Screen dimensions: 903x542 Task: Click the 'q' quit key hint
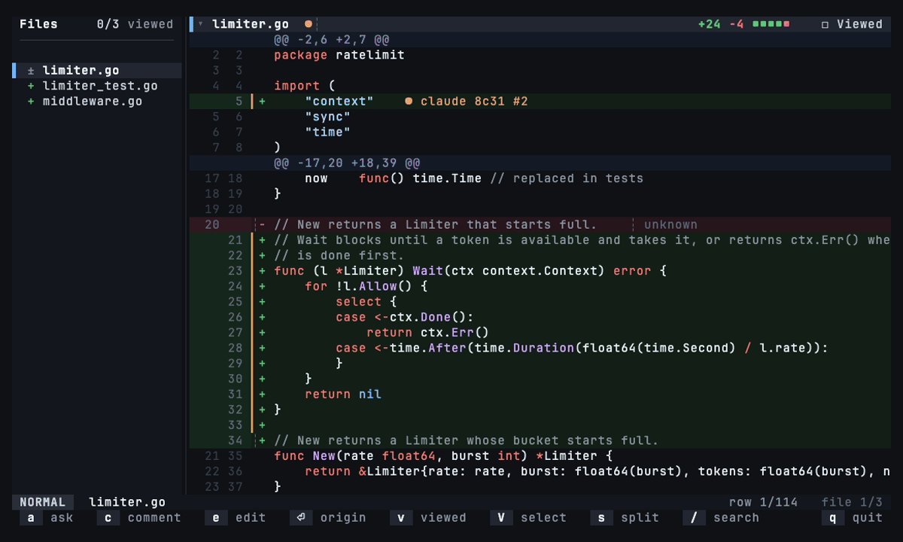pyautogui.click(x=853, y=518)
